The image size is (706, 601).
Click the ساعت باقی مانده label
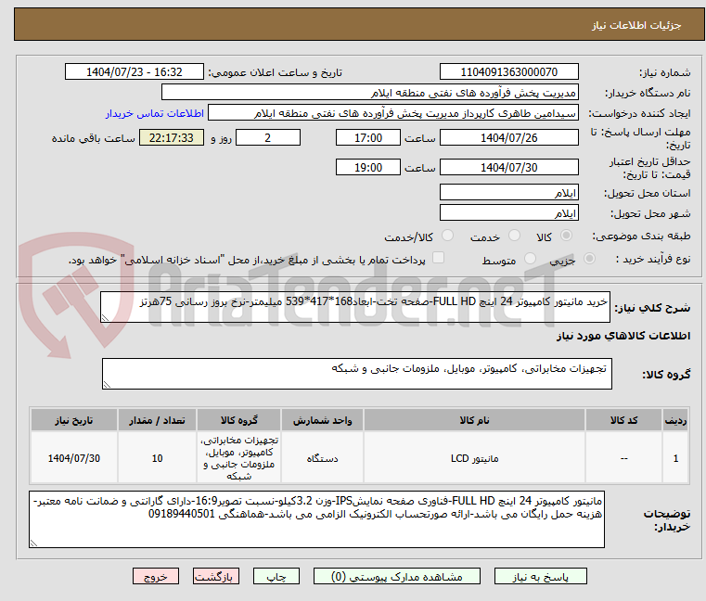[x=93, y=138]
